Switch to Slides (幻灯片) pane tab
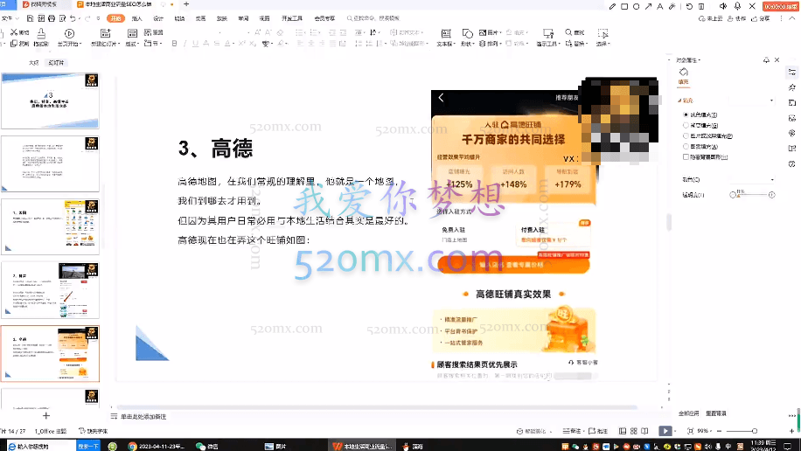801x451 pixels. pos(56,63)
